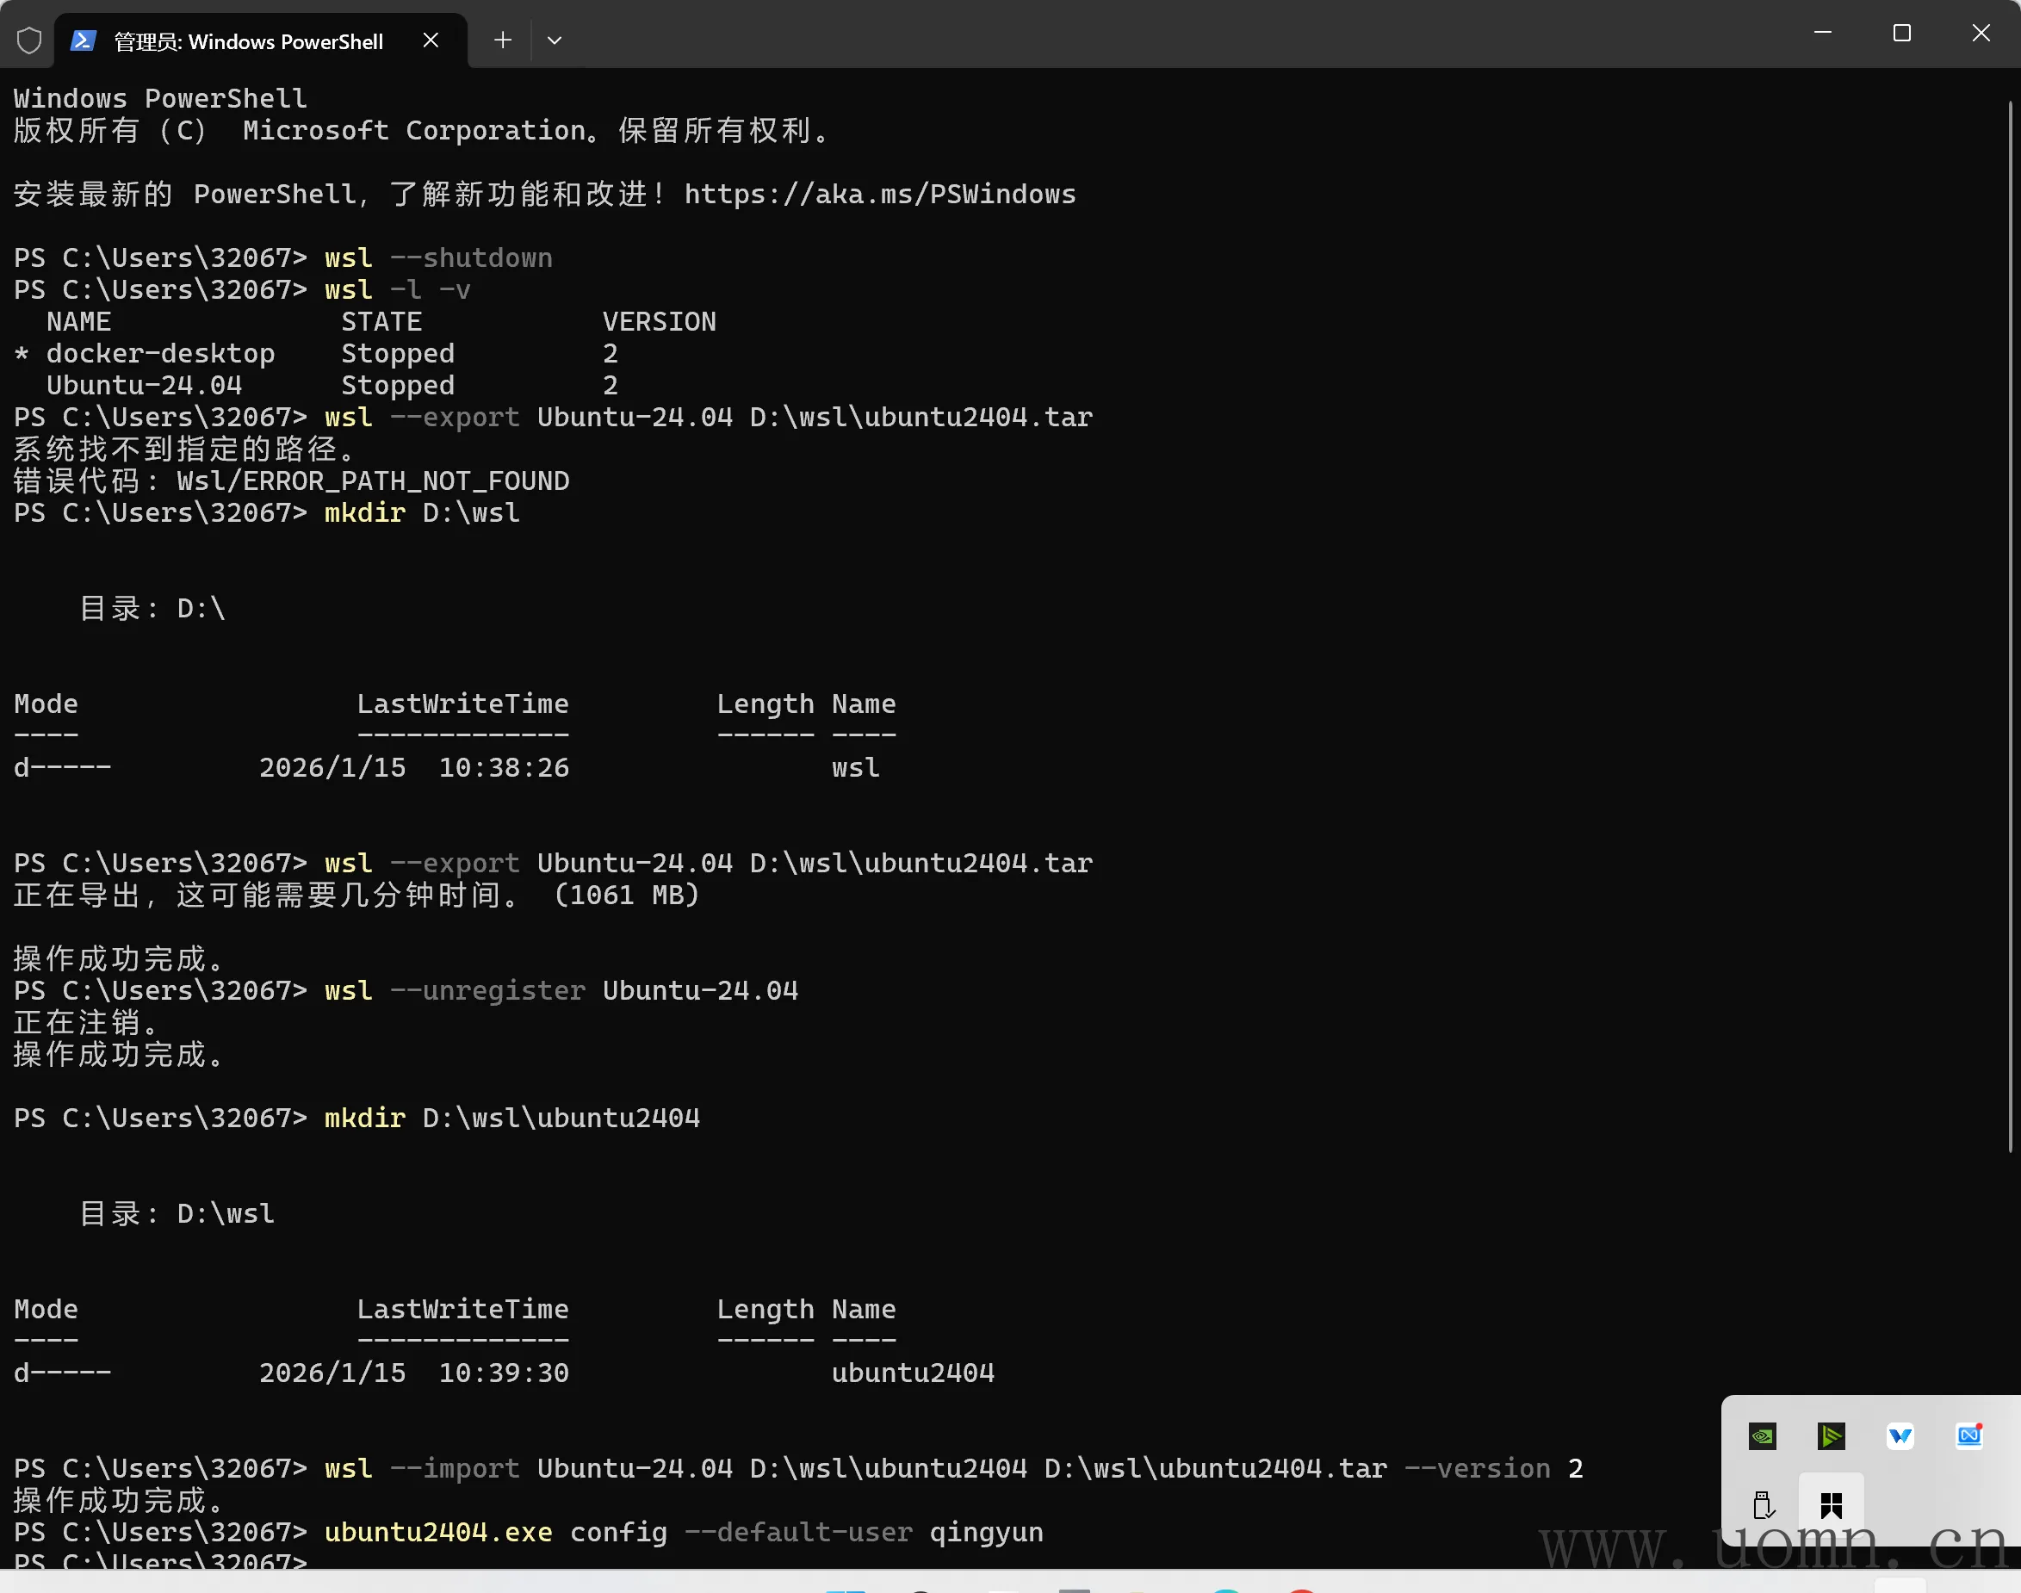Open the green arrow NVIDIA app tray icon
The width and height of the screenshot is (2021, 1593).
(x=1831, y=1436)
